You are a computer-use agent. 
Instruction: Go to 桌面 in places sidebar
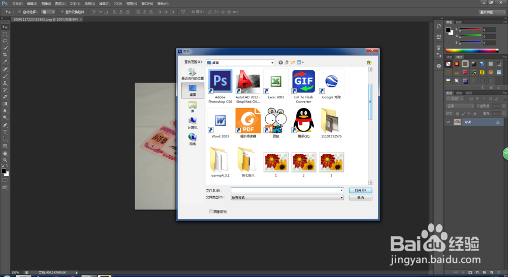[193, 90]
